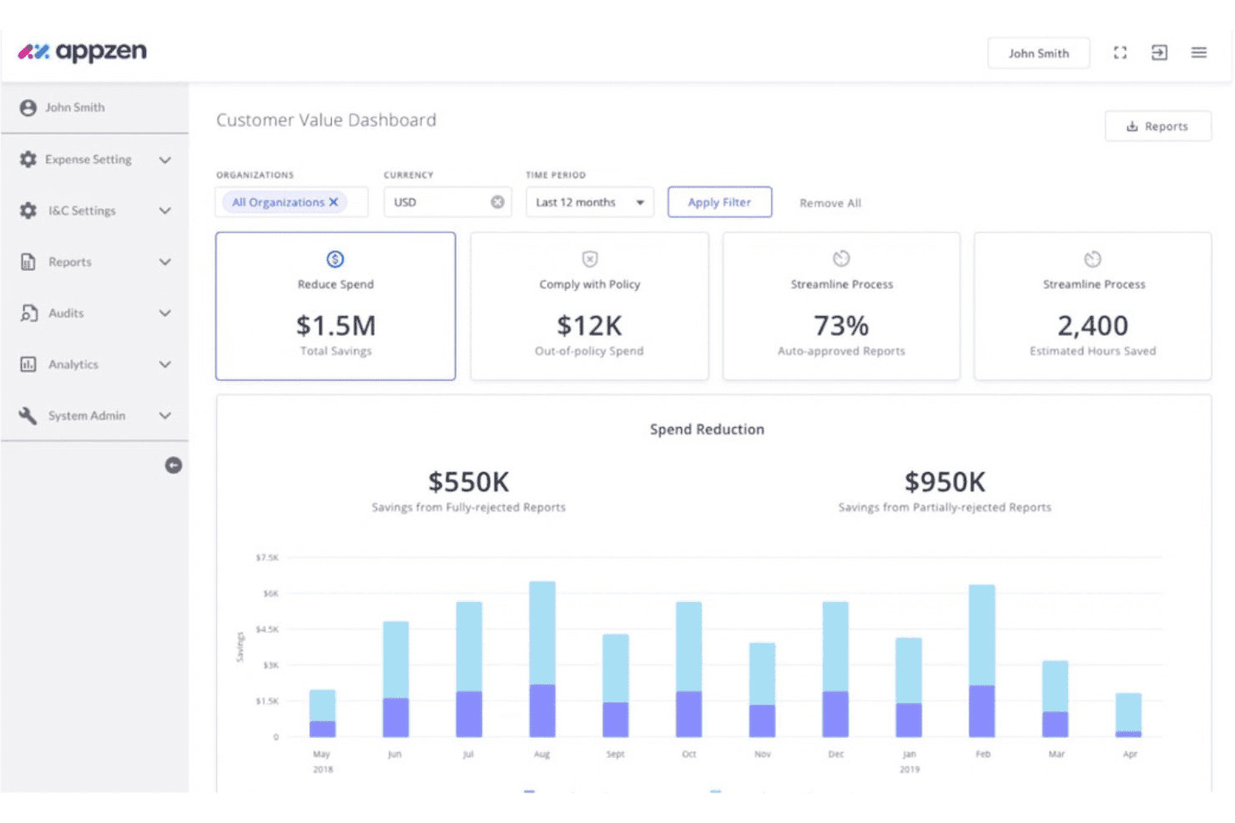Click the Reports document icon in sidebar

[28, 262]
